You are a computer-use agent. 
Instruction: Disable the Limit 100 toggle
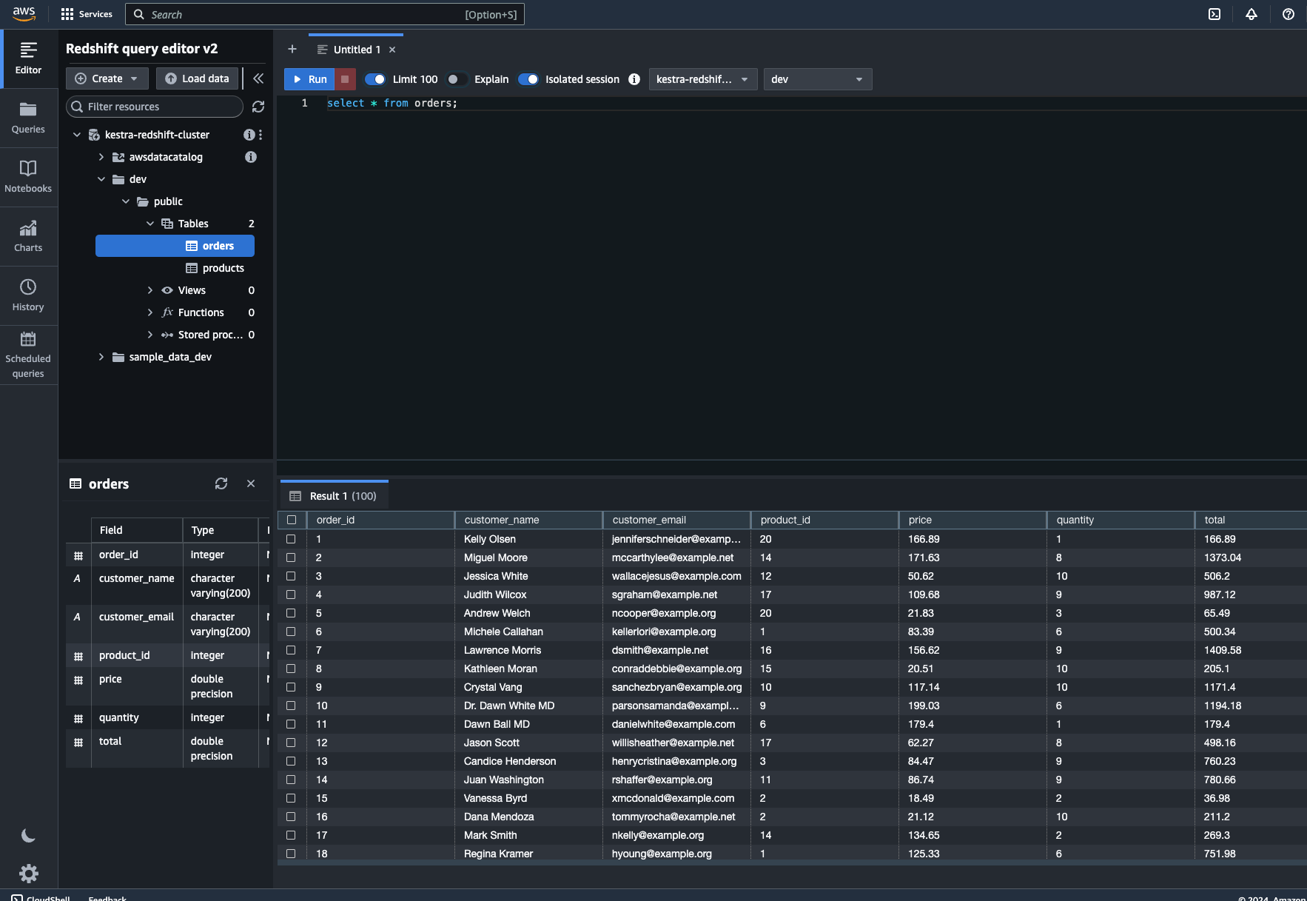376,79
